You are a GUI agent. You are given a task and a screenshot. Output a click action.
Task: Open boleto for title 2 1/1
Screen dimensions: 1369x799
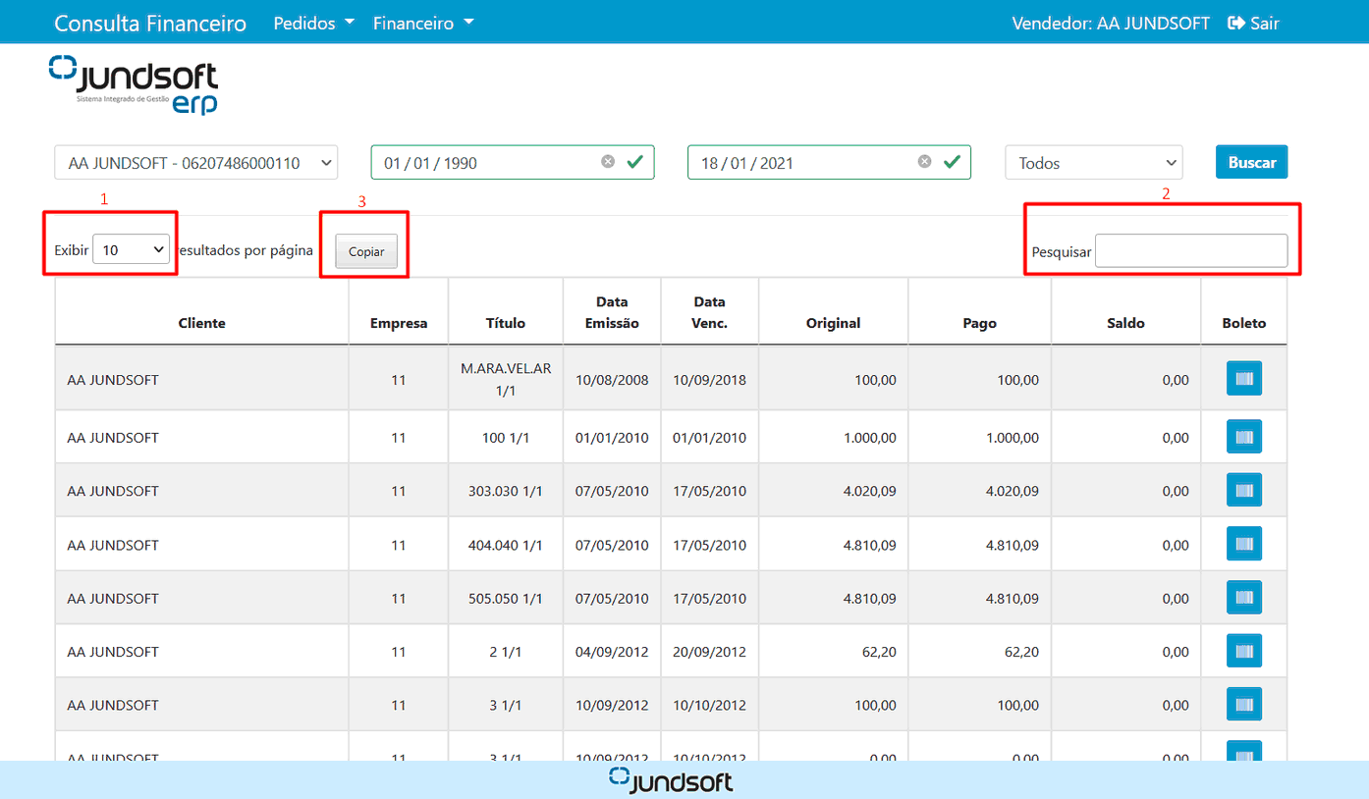1243,651
